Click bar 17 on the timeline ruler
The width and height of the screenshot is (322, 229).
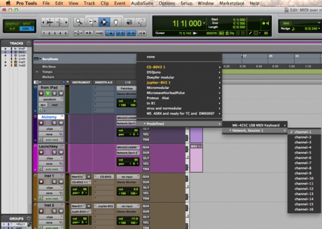point(244,56)
